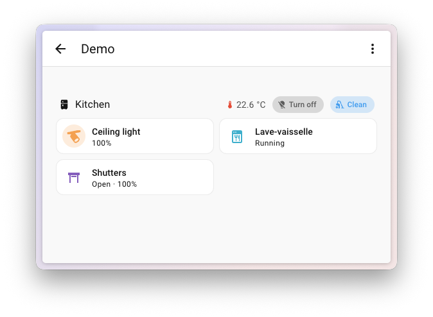The height and width of the screenshot is (317, 433).
Task: Click the Running status under Lave-vaisselle
Action: click(x=270, y=143)
